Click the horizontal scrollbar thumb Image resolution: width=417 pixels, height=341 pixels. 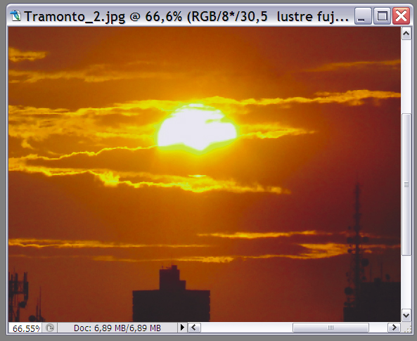point(331,328)
